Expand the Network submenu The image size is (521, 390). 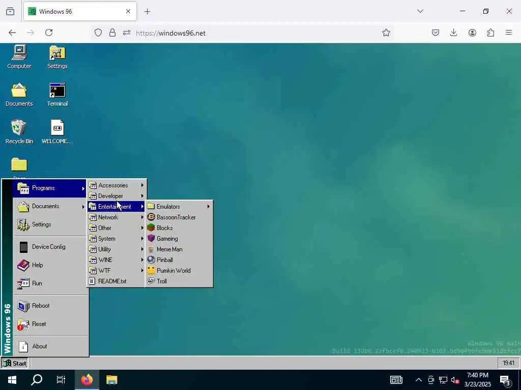[117, 217]
